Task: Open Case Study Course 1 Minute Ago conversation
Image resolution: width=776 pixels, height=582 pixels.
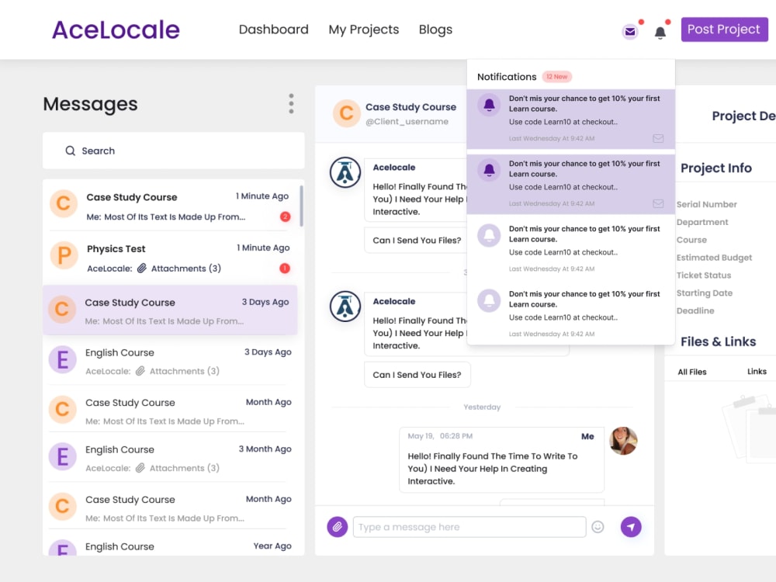Action: pyautogui.click(x=170, y=206)
